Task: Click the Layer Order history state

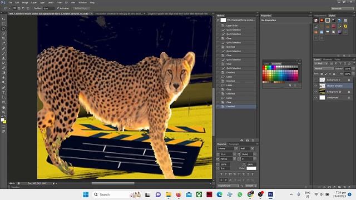Action: click(x=236, y=26)
